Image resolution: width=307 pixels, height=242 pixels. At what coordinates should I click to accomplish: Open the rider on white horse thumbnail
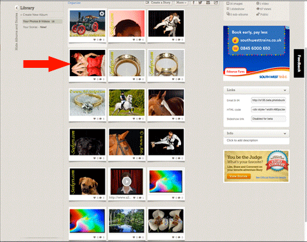127,102
